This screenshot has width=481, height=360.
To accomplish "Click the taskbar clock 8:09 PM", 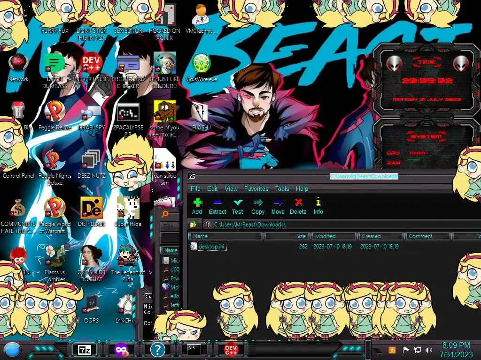I will point(456,350).
